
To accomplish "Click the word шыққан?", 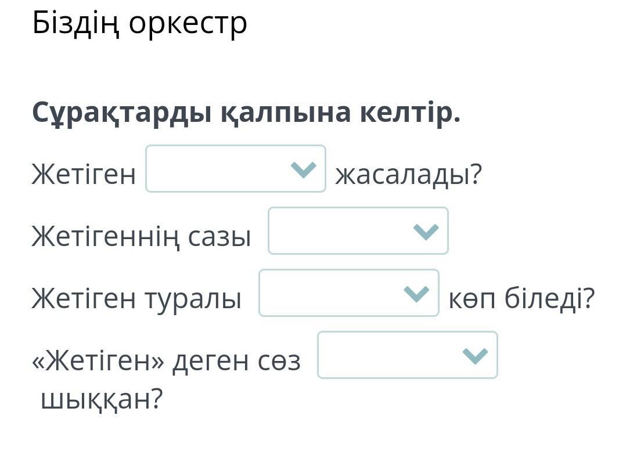I will pos(102,399).
